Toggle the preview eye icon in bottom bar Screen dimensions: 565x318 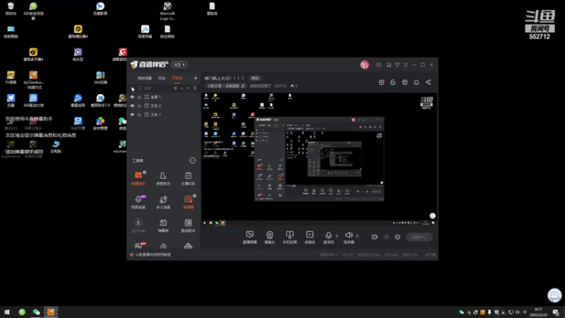[x=386, y=237]
